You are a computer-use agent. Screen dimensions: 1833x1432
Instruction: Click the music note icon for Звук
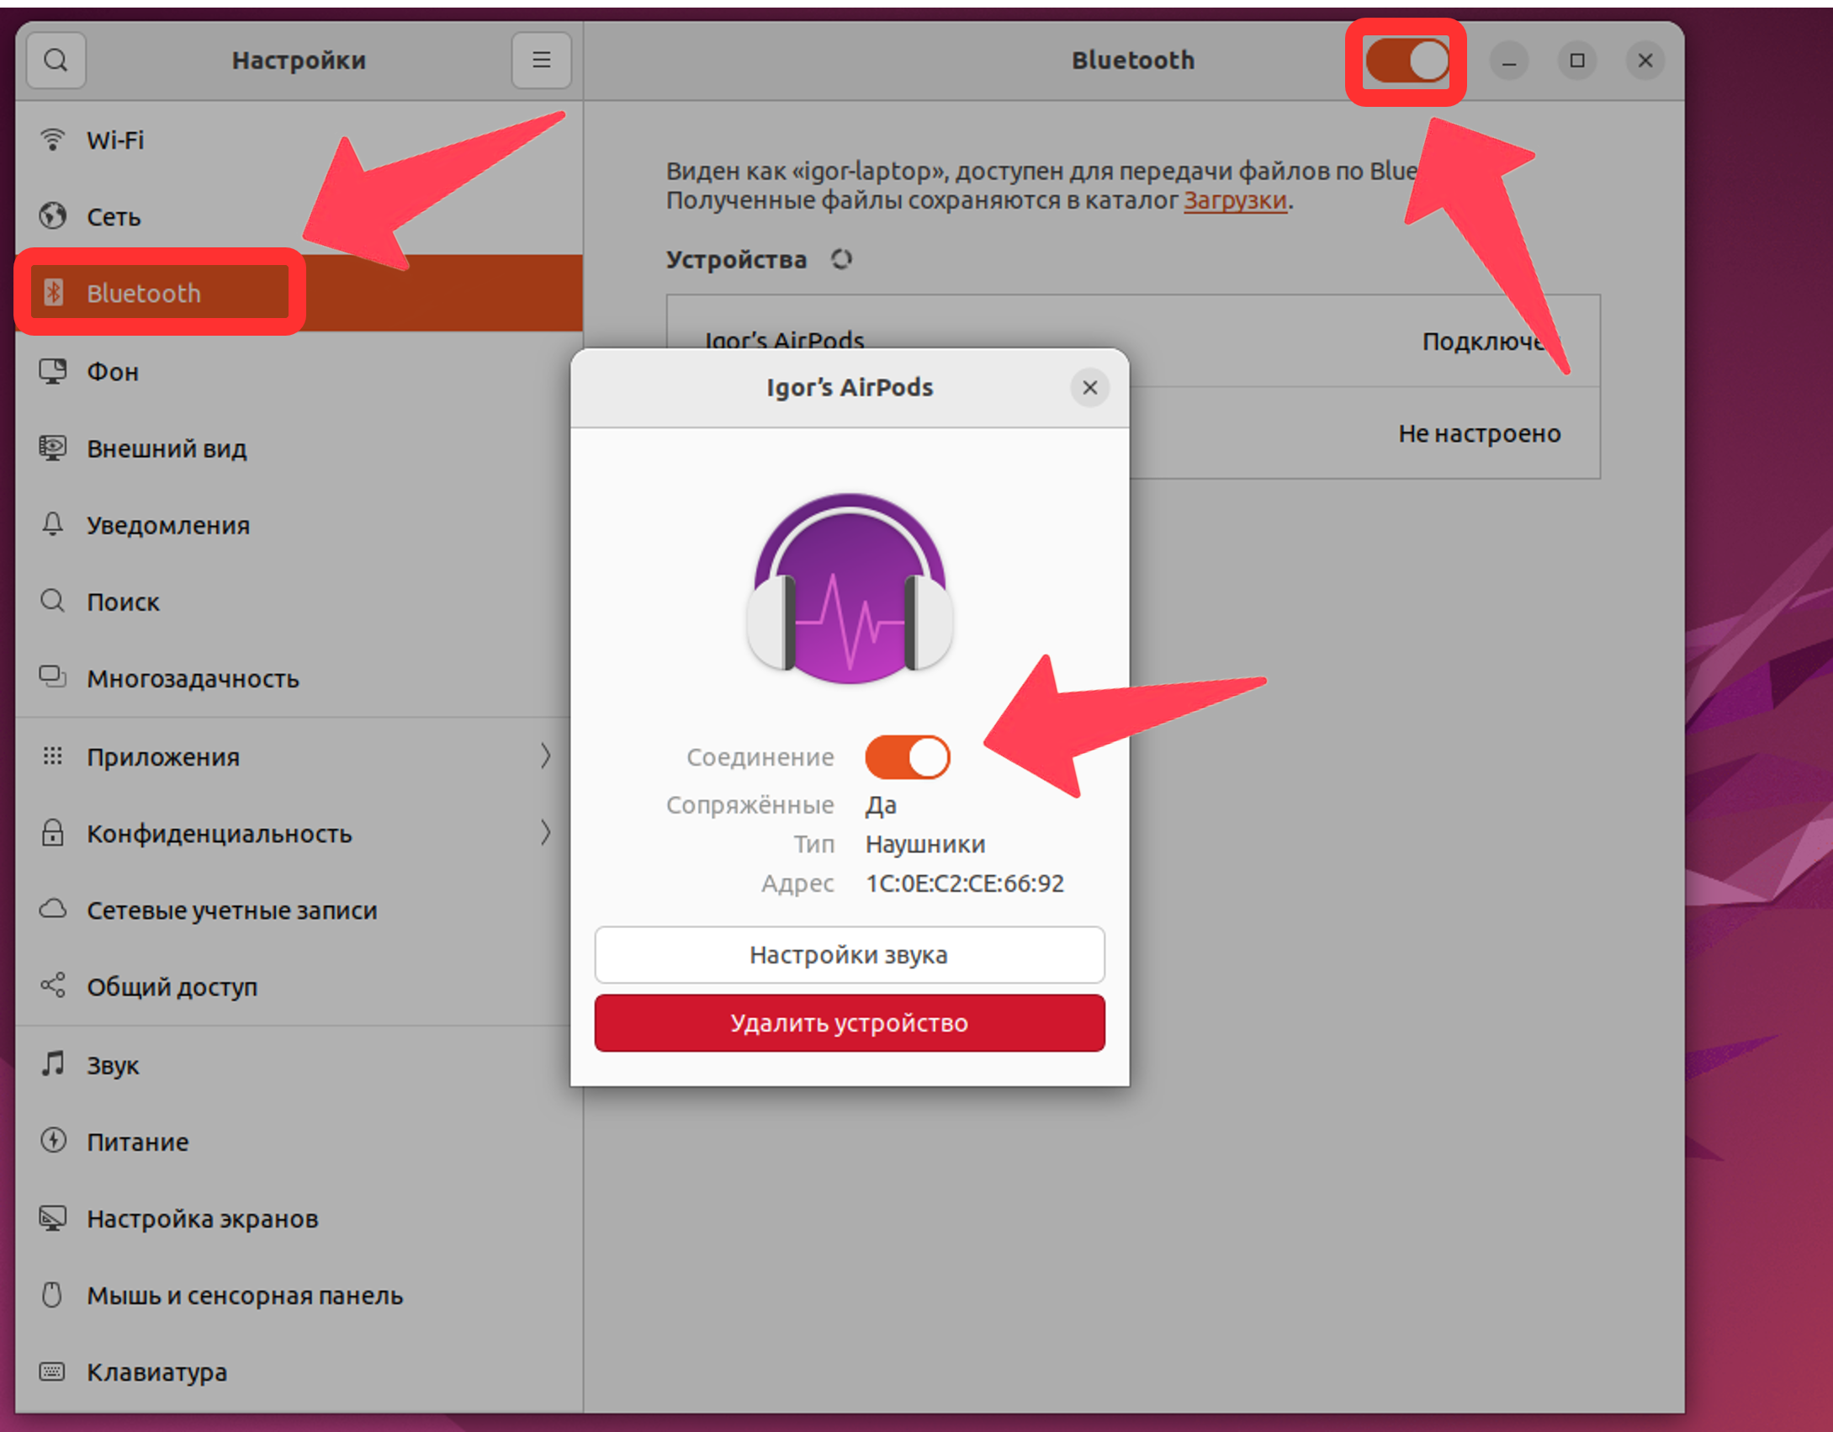52,1063
